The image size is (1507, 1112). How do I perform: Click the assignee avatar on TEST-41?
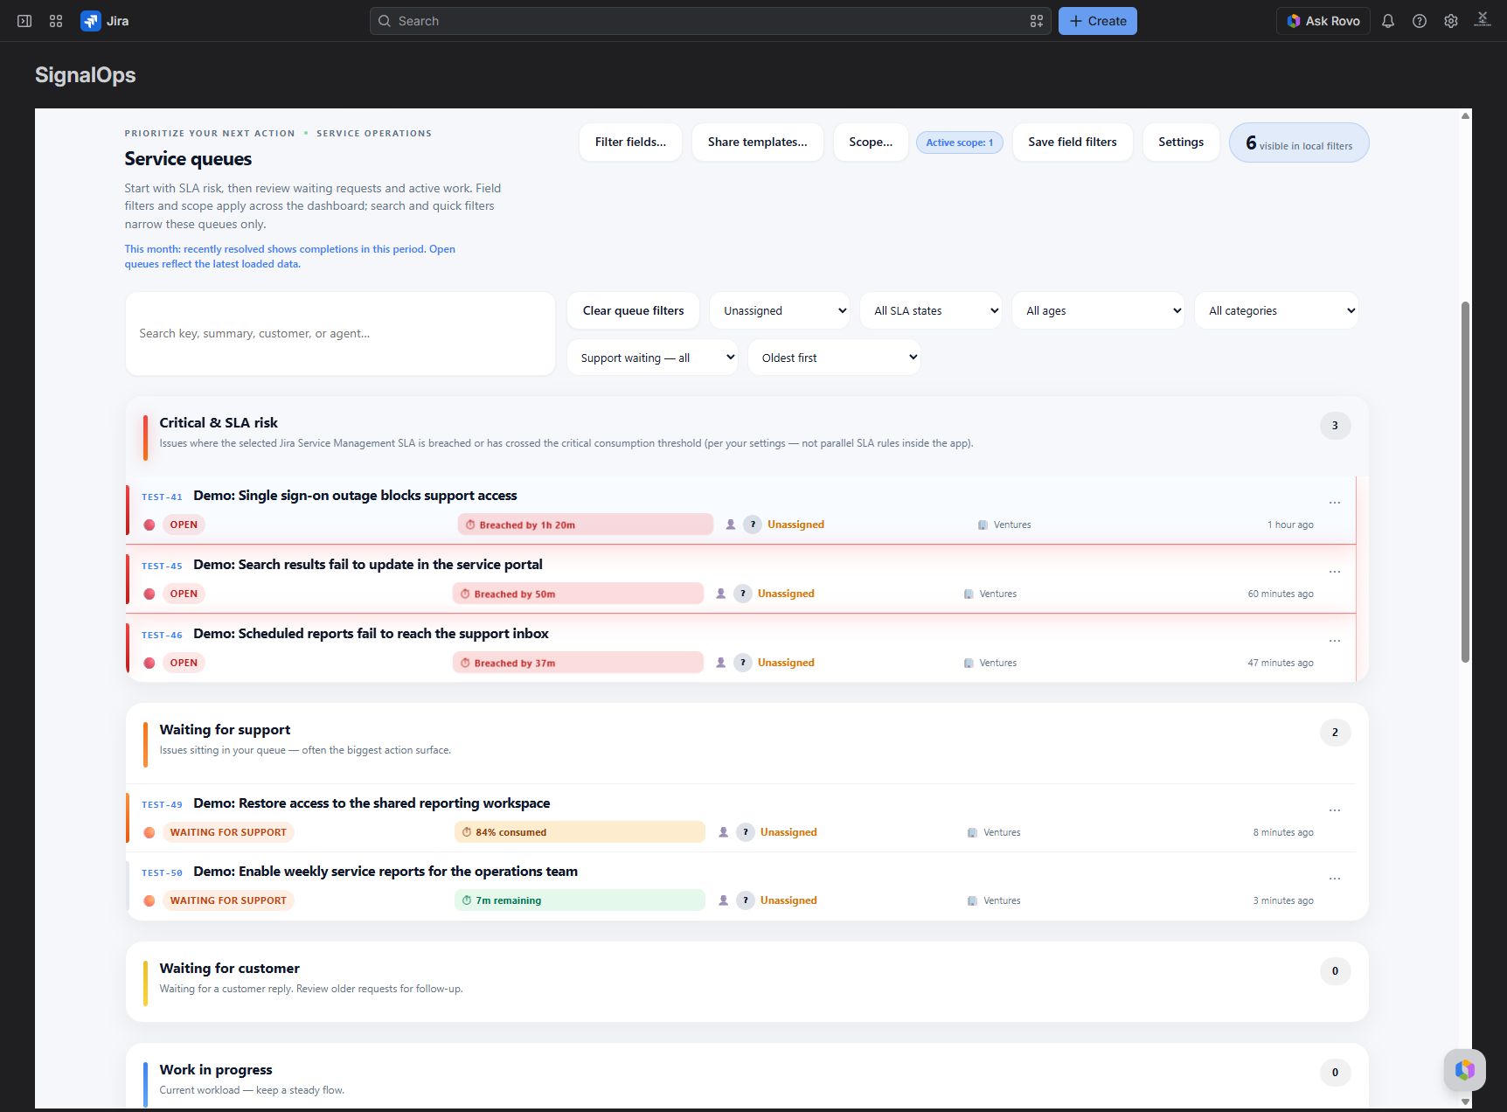pyautogui.click(x=753, y=525)
